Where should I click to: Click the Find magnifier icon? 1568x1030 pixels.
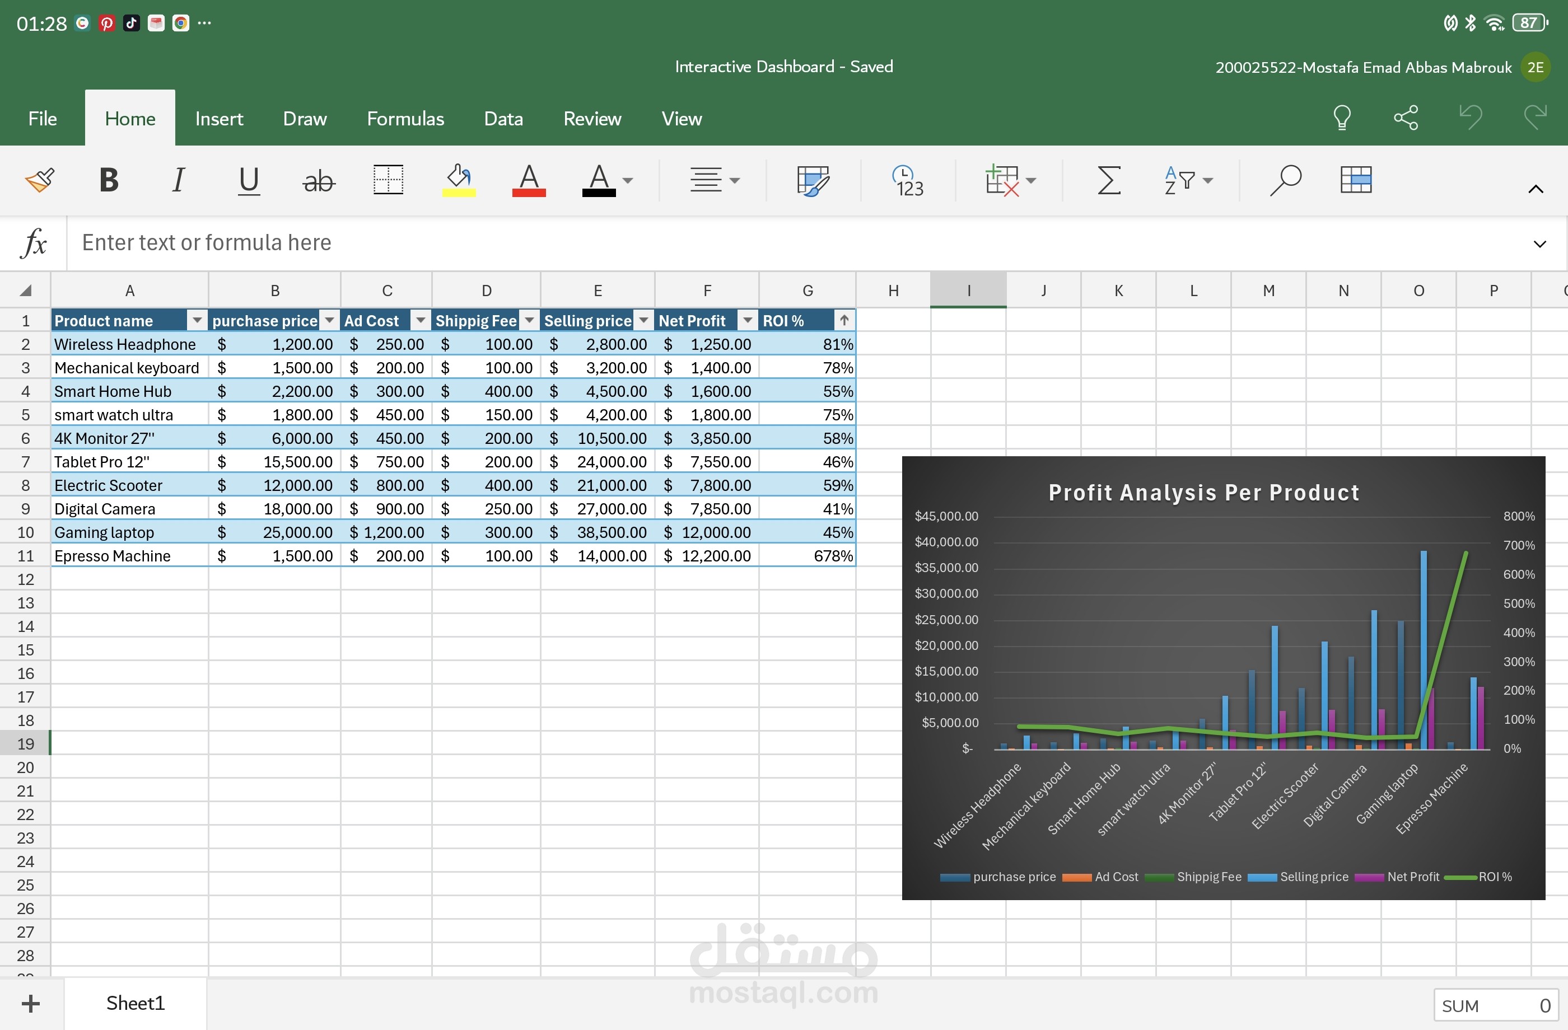1285,180
